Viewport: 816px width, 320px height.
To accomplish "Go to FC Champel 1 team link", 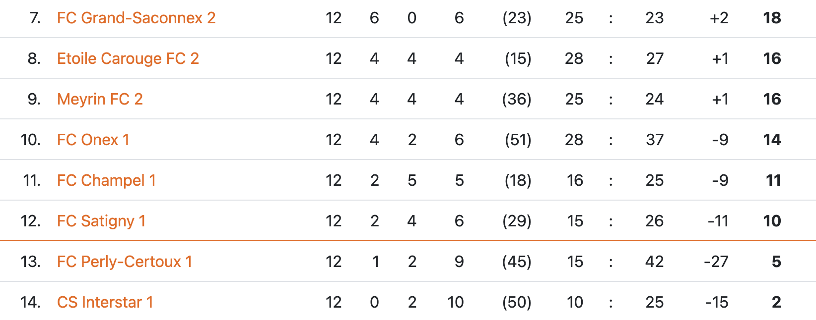I will [106, 180].
